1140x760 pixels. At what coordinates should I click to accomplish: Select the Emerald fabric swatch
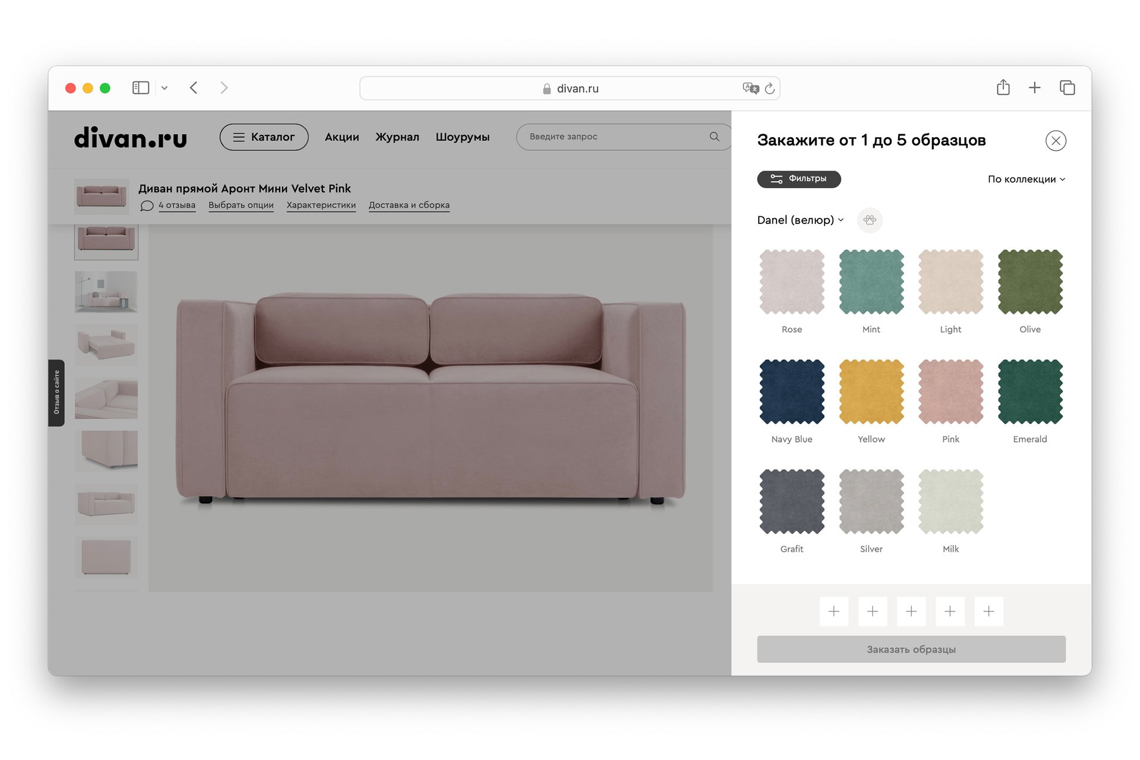click(x=1030, y=392)
